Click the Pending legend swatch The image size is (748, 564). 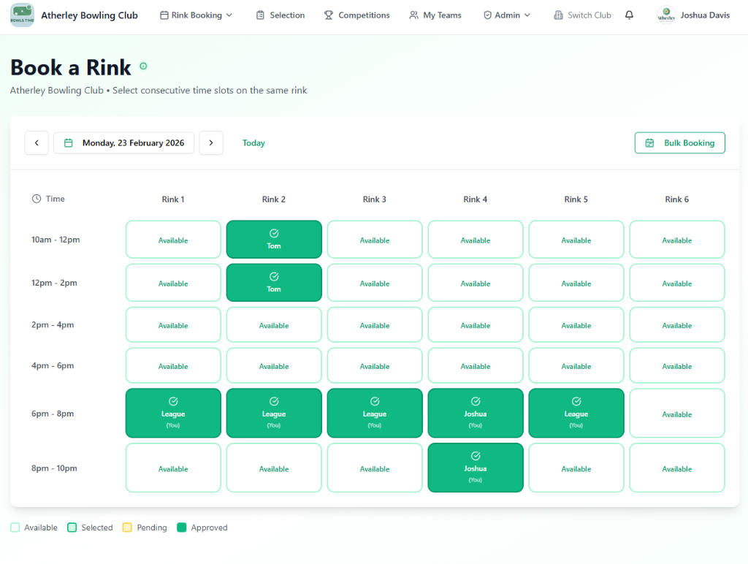(x=127, y=527)
